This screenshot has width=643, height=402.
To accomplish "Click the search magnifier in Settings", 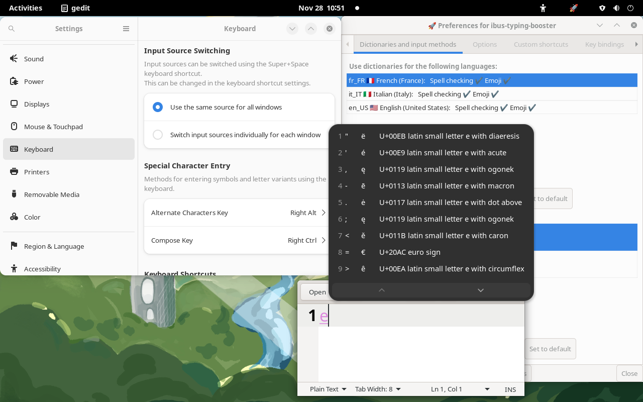I will tap(11, 28).
